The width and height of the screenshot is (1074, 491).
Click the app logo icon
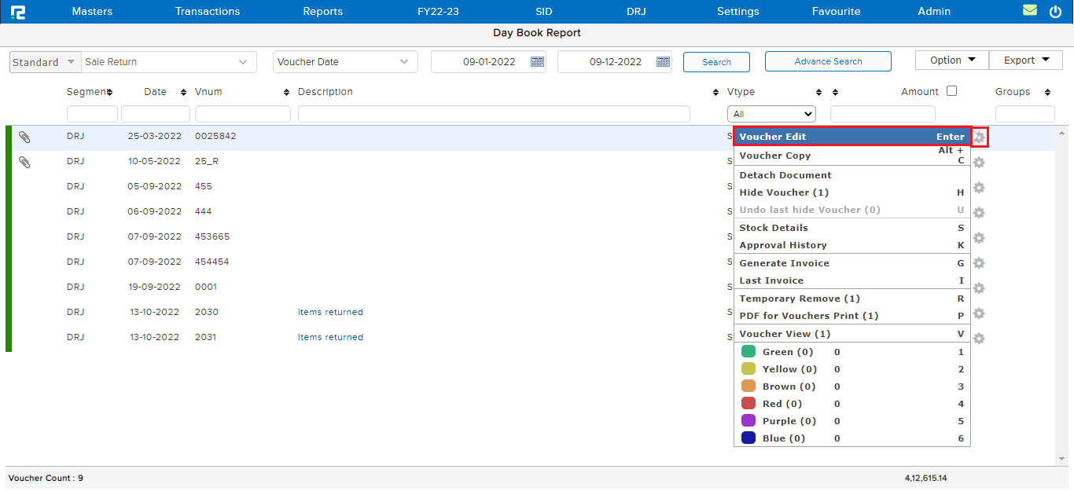(x=18, y=12)
